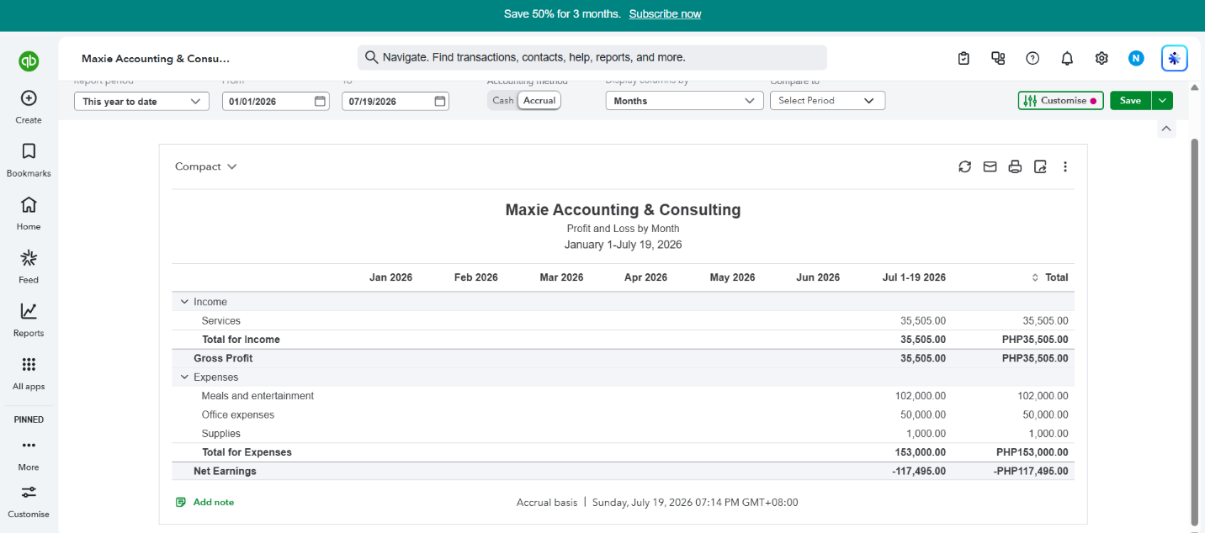Click the Add note icon
Viewport: 1205px width, 533px height.
[x=181, y=502]
